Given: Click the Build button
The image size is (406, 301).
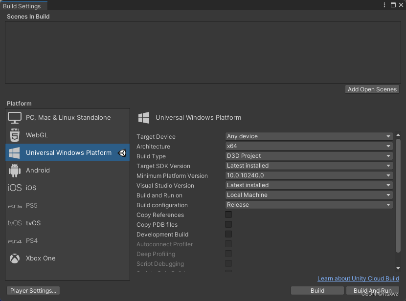Looking at the screenshot, I should pyautogui.click(x=317, y=290).
